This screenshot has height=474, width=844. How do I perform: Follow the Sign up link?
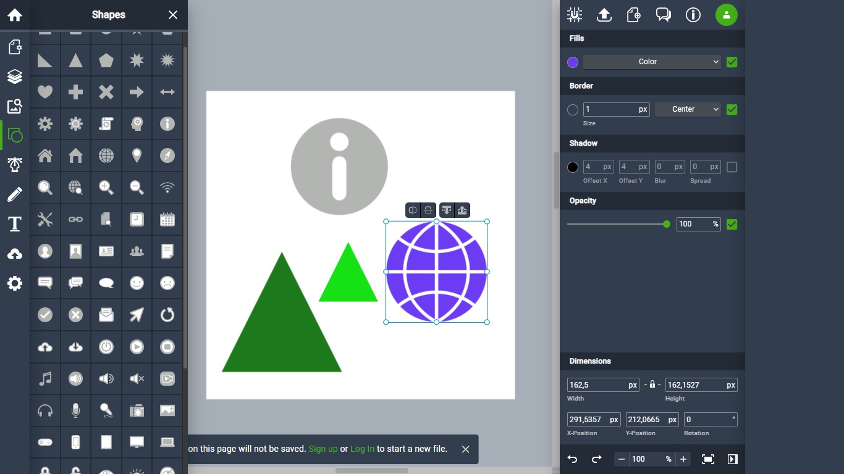tap(323, 449)
